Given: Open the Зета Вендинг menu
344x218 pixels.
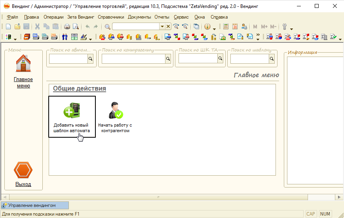Looking at the screenshot, I should click(81, 17).
